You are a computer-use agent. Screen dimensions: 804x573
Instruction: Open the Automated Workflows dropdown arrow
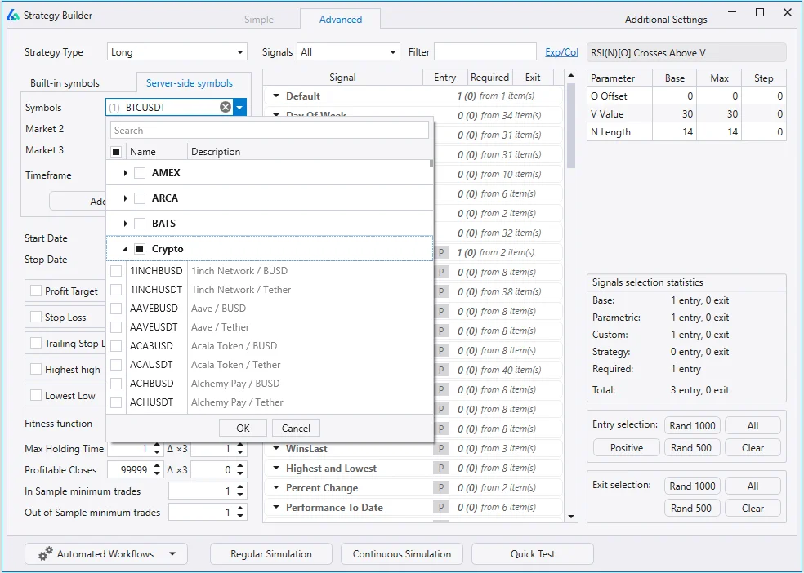[x=172, y=554]
